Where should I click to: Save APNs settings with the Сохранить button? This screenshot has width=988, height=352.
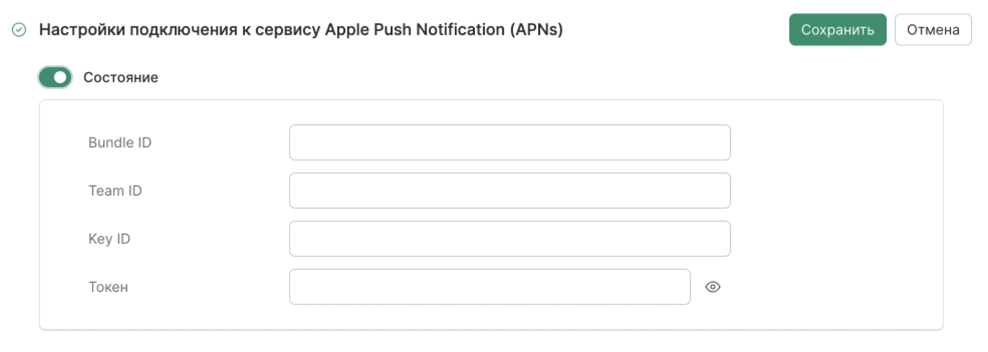click(838, 30)
